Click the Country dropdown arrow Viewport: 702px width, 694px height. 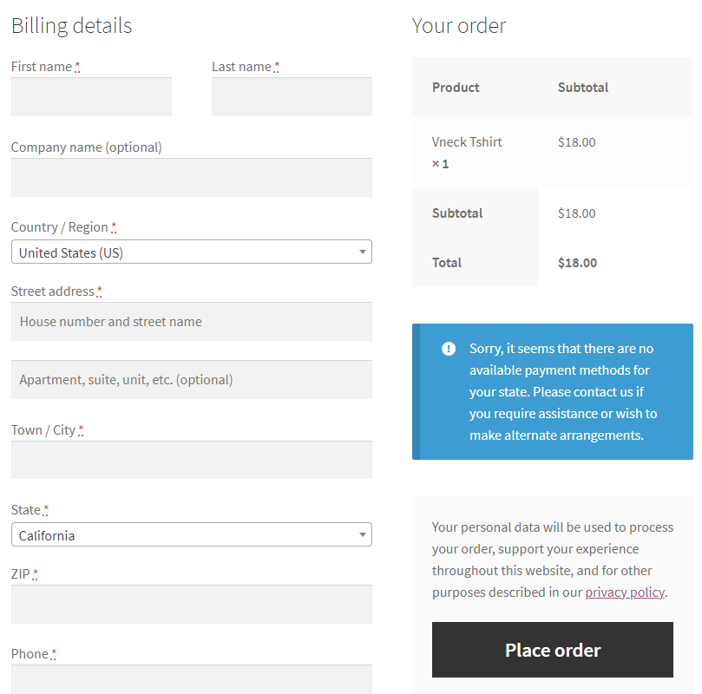(x=364, y=252)
